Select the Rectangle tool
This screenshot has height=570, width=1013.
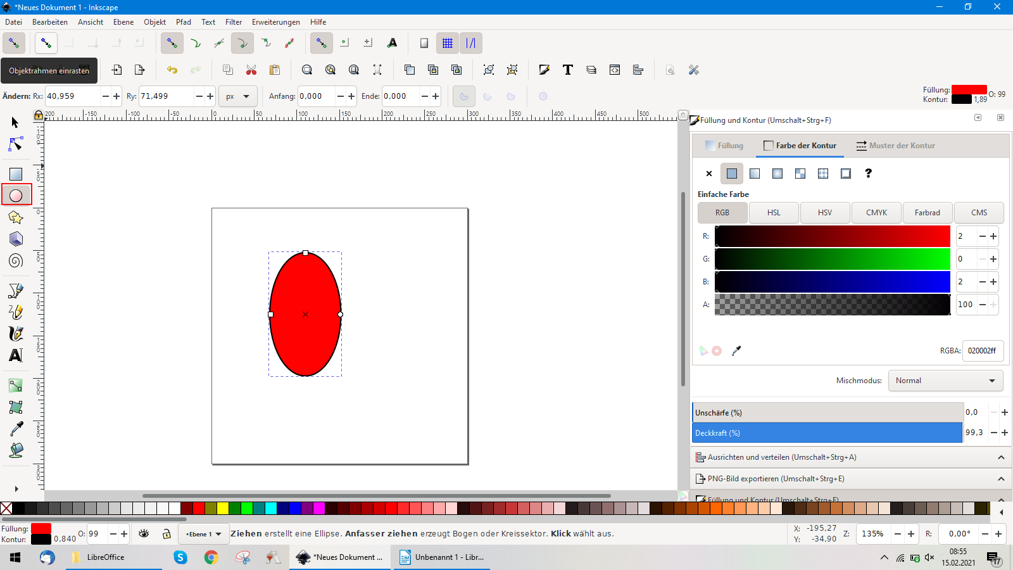(x=16, y=174)
